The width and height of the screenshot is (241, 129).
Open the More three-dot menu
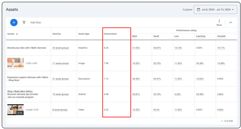pos(219,21)
